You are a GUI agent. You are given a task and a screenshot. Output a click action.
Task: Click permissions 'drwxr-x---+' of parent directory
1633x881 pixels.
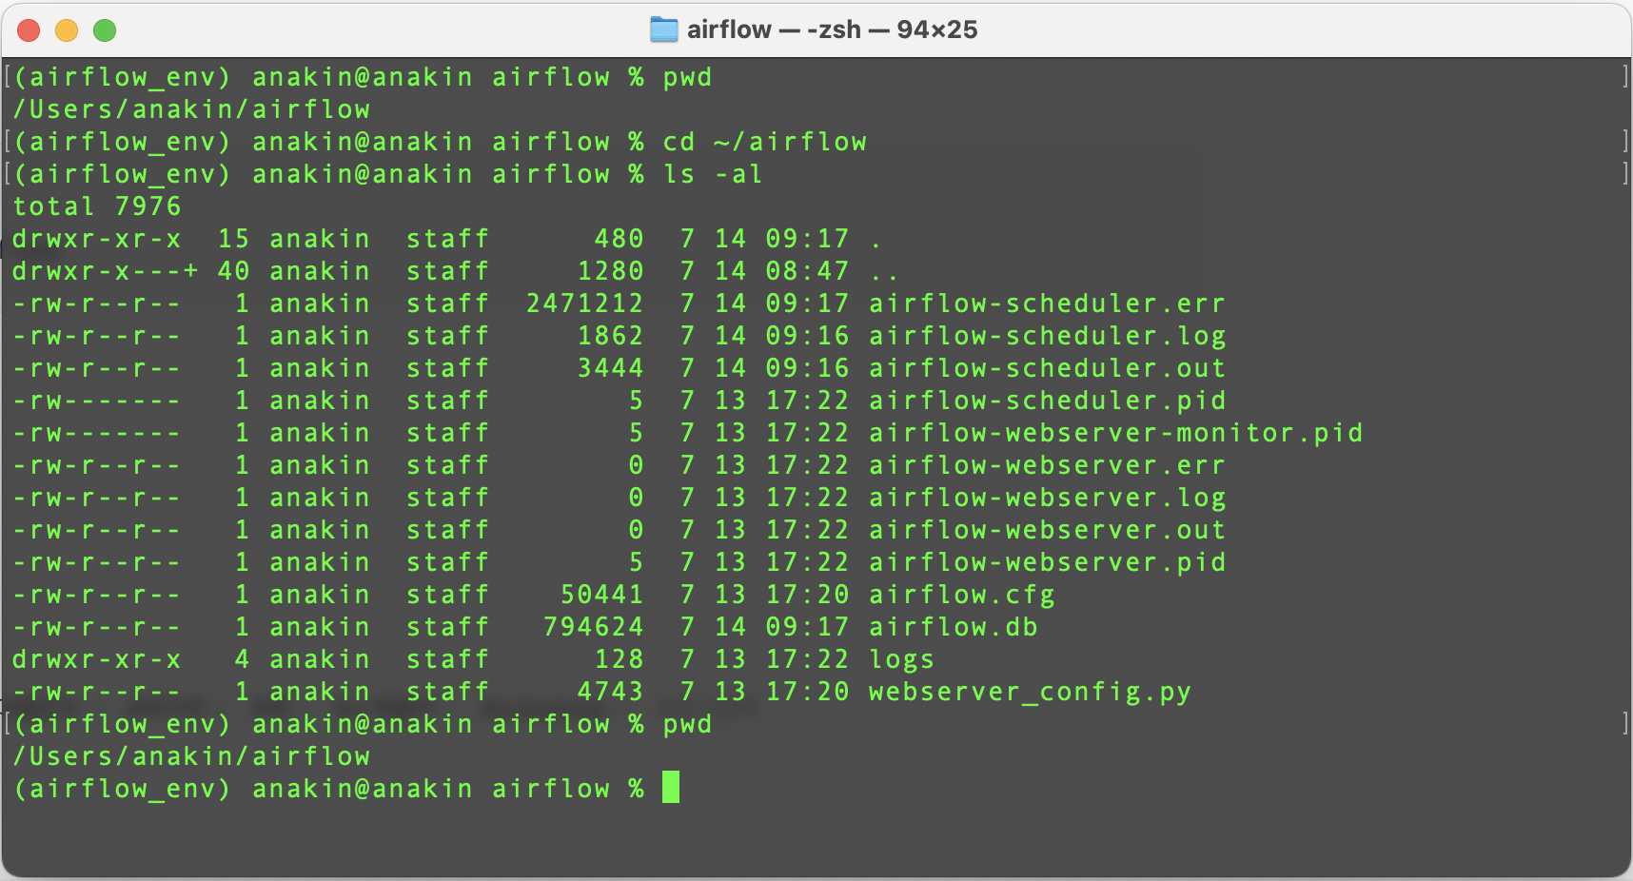click(x=105, y=271)
